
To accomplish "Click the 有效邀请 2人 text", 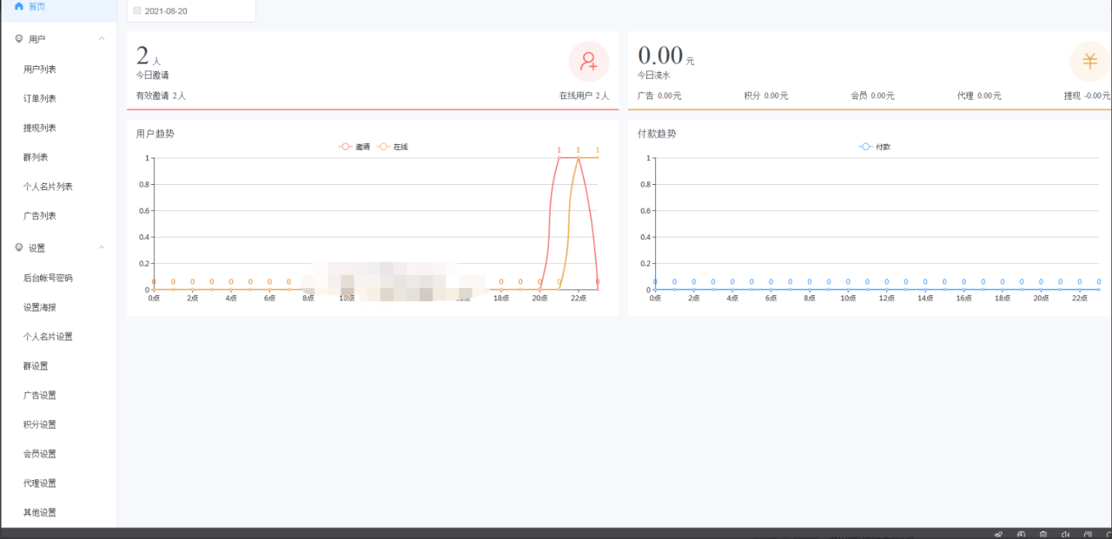I will point(161,95).
